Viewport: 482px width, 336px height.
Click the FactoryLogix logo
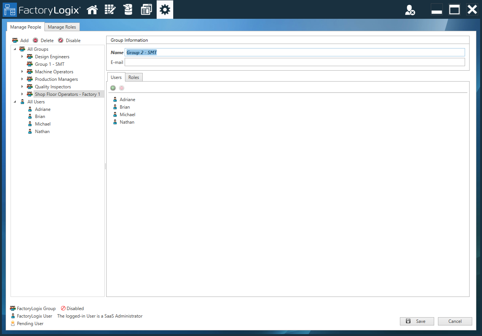point(41,10)
